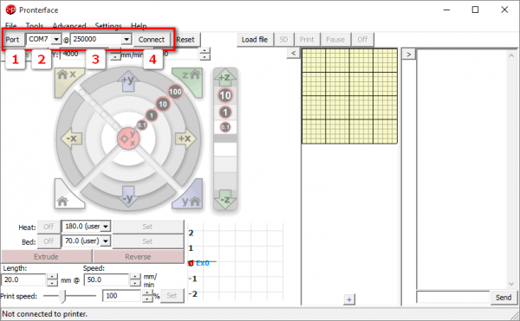The width and height of the screenshot is (520, 321).
Task: Open the Help menu
Action: (x=139, y=26)
